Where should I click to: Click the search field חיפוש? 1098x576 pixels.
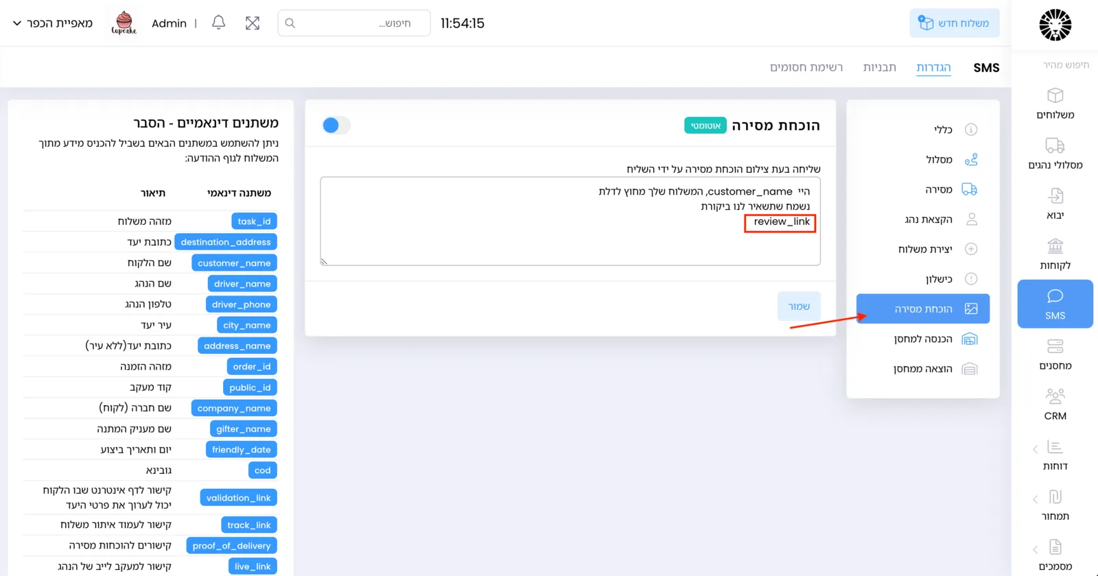pos(354,23)
